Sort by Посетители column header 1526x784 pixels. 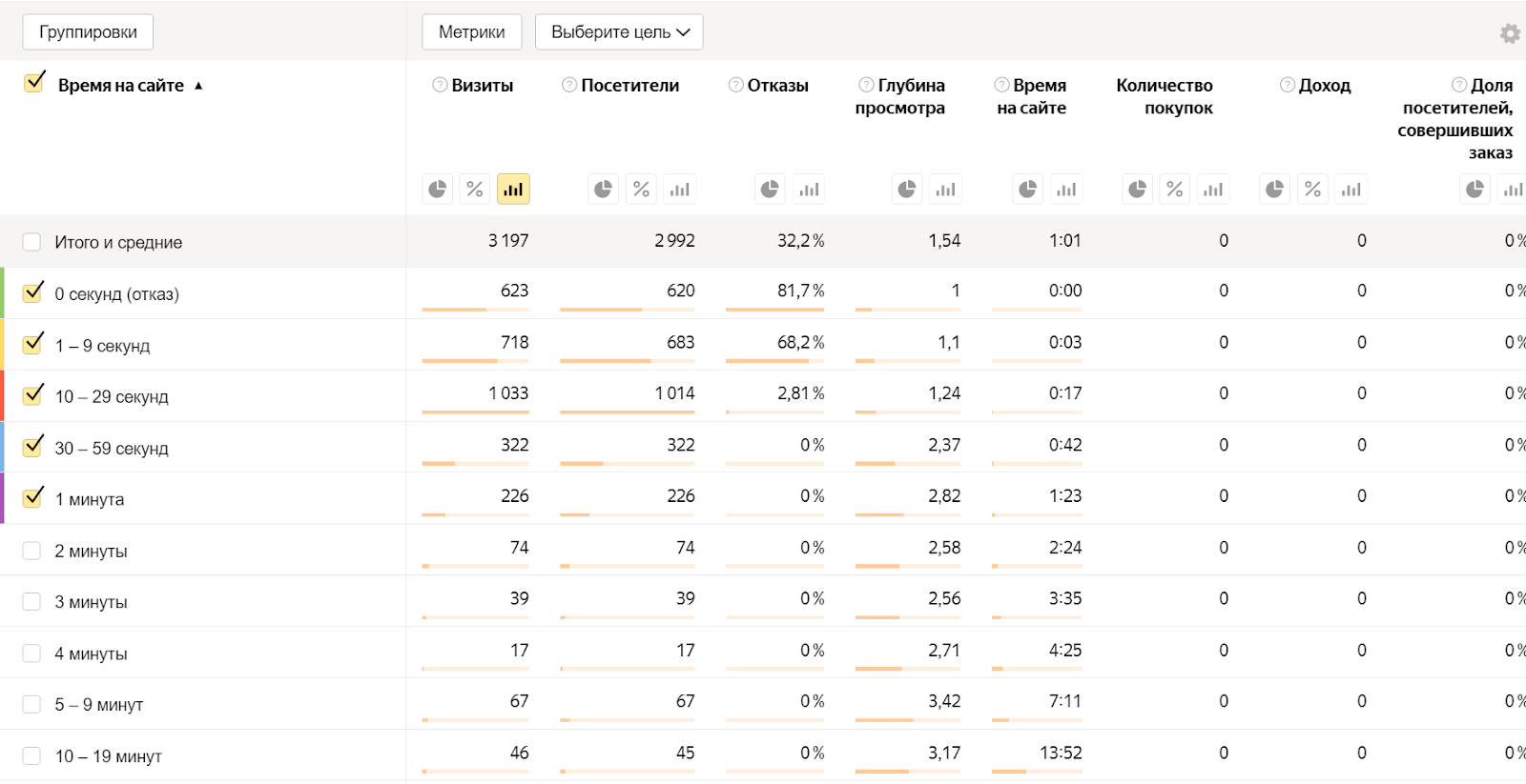coord(629,86)
